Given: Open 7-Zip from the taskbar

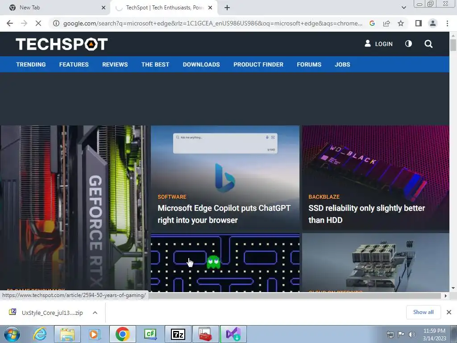Looking at the screenshot, I should pyautogui.click(x=178, y=334).
